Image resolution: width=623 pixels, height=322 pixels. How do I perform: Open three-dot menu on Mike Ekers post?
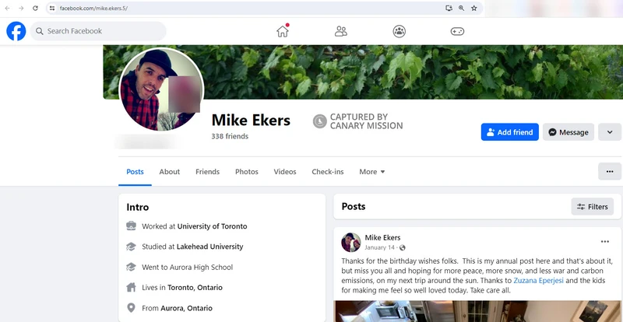[x=605, y=241]
